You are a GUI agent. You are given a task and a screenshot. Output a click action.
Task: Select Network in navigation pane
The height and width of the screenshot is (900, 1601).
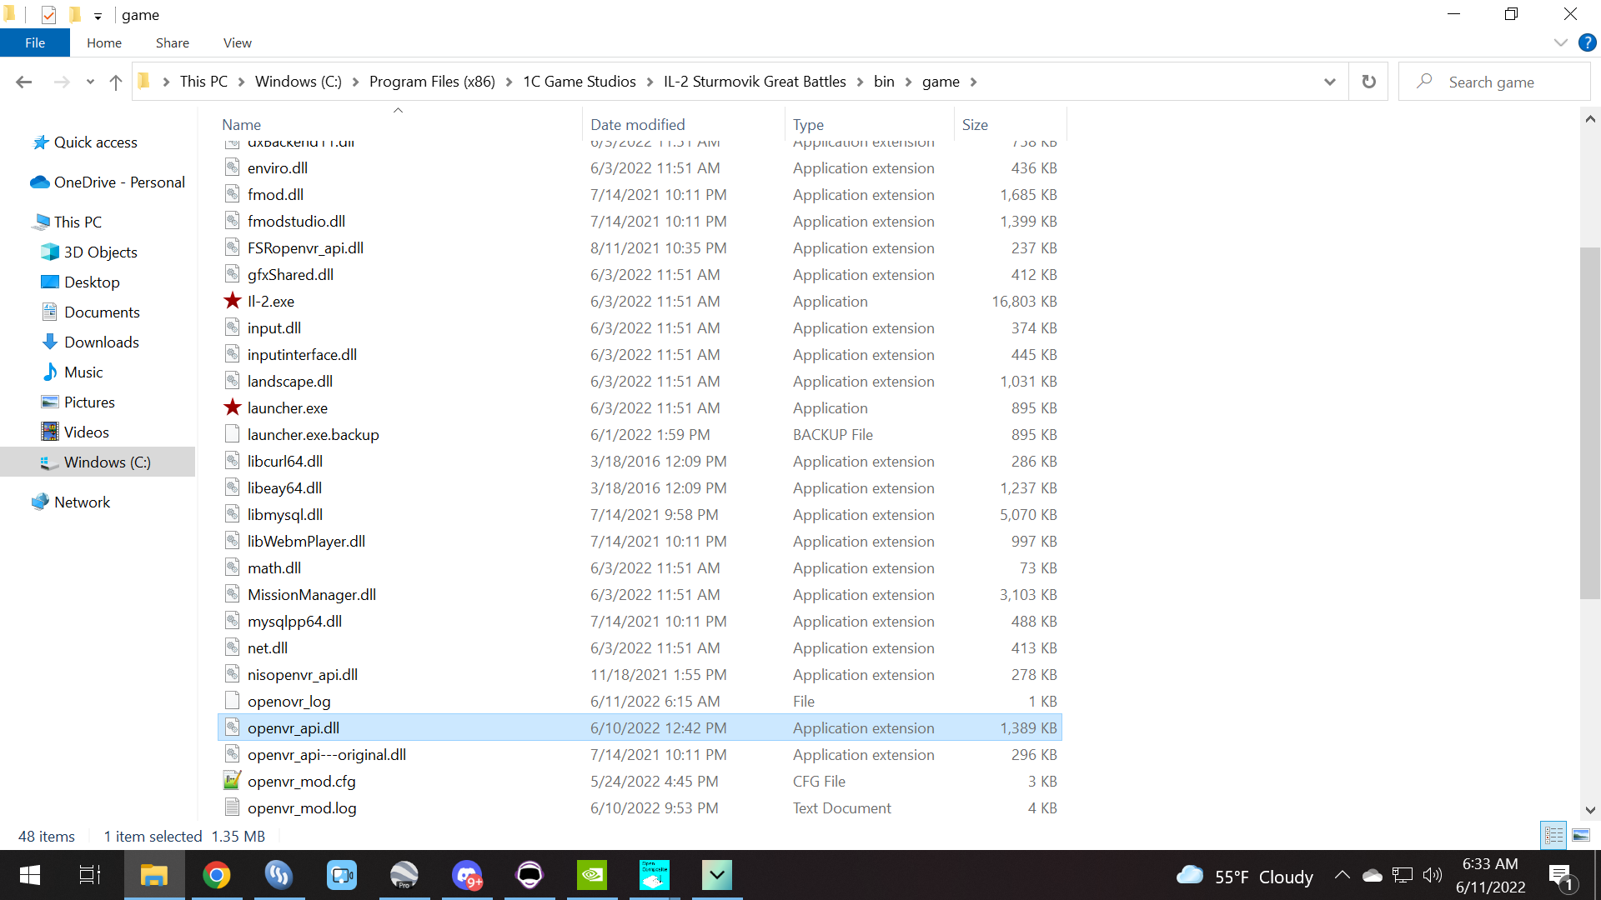pyautogui.click(x=82, y=502)
